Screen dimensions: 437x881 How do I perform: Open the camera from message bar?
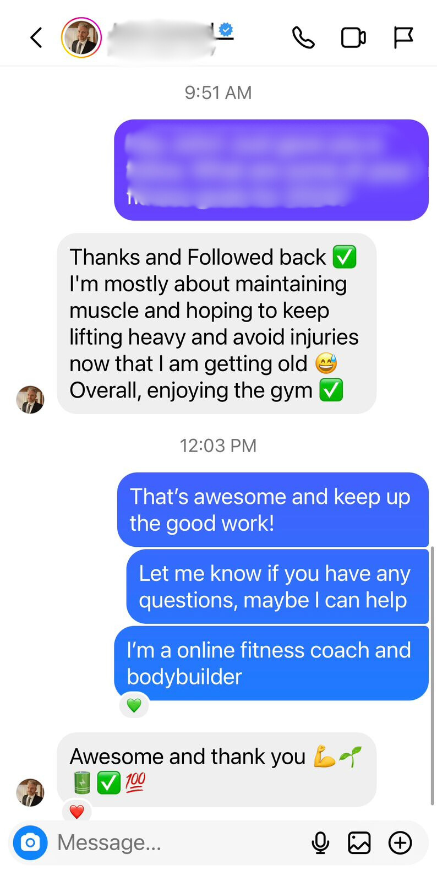(x=30, y=842)
